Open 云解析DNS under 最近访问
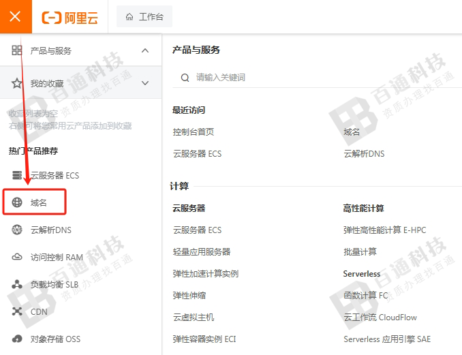The image size is (462, 355). pyautogui.click(x=364, y=154)
